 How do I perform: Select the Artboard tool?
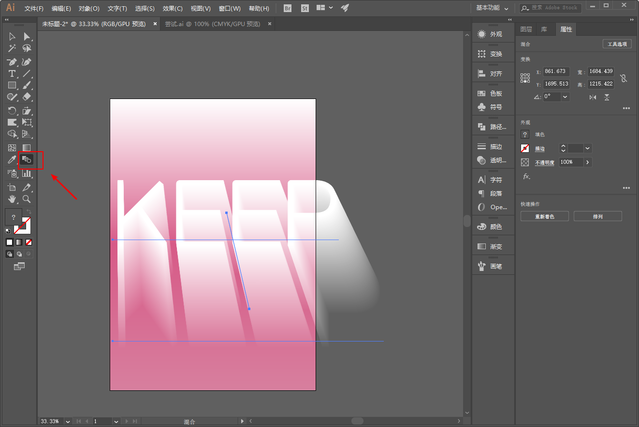[12, 187]
